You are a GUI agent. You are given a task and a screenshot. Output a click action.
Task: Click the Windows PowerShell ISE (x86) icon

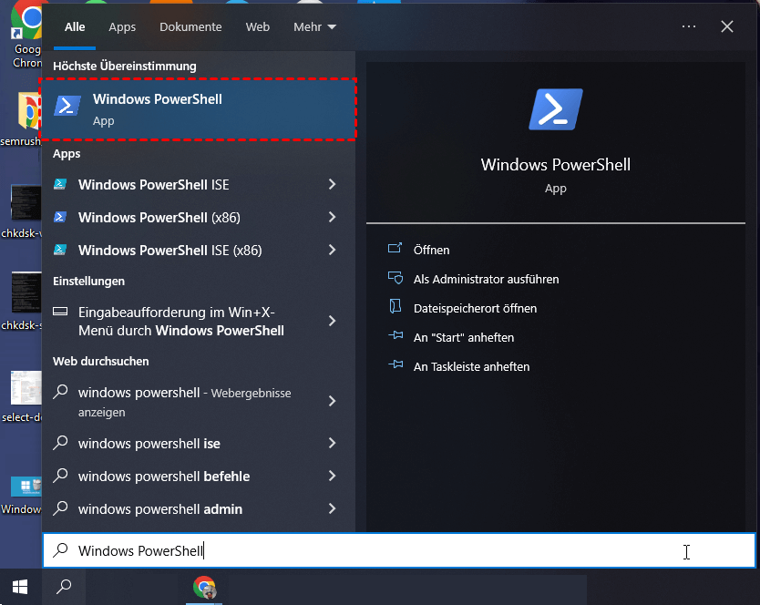[60, 250]
